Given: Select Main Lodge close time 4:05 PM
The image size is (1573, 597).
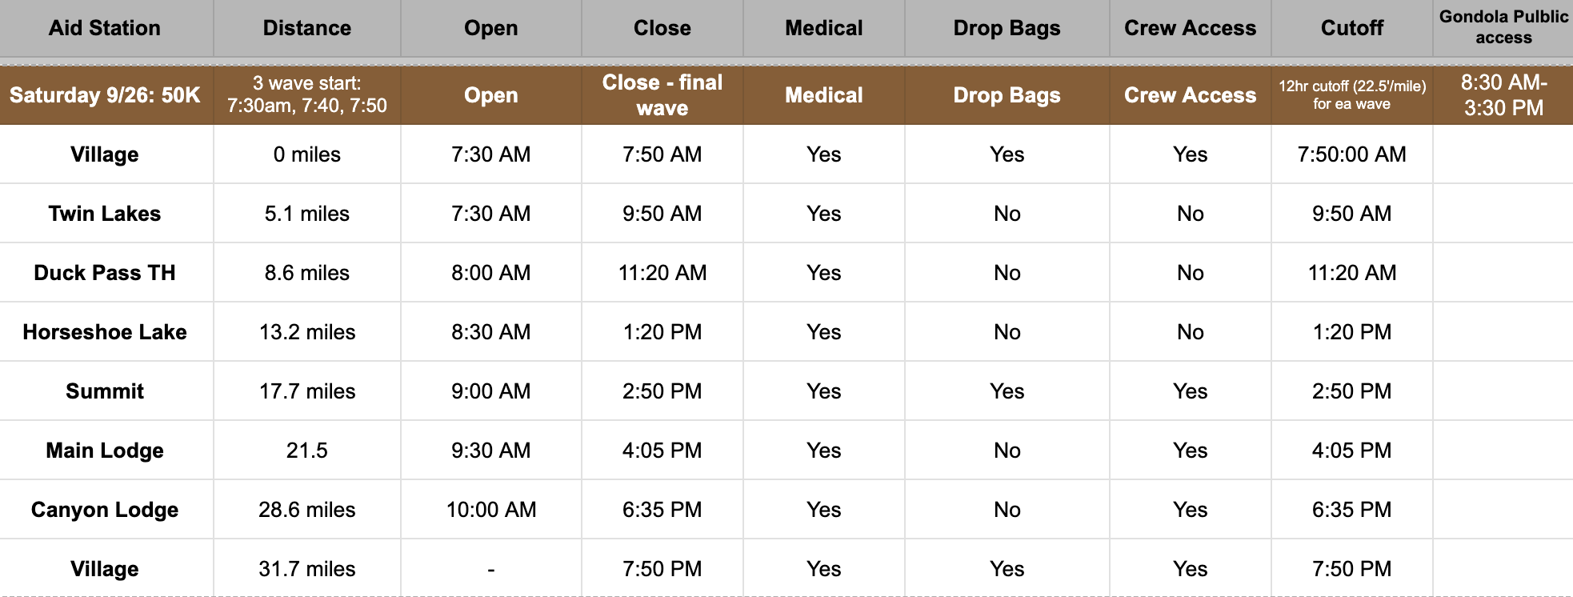Looking at the screenshot, I should 662,451.
